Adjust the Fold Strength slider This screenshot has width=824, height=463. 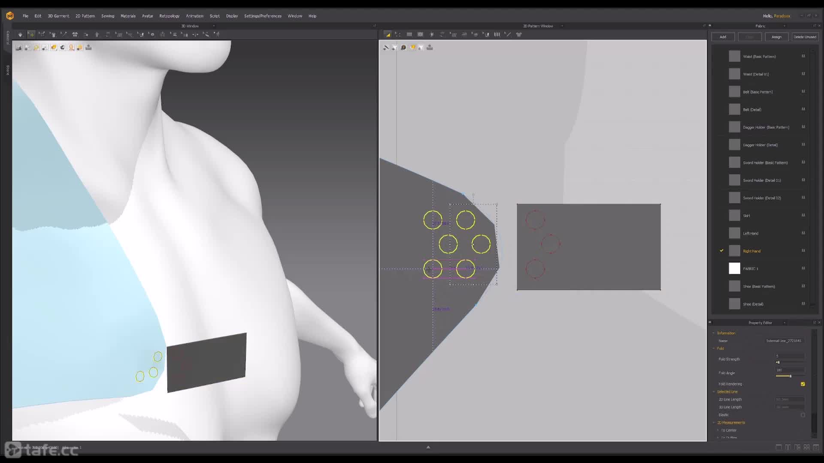tap(790, 363)
